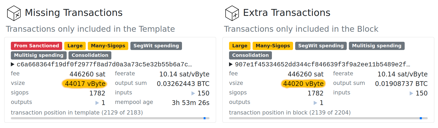Screen dimensions: 438x128
Task: Click the Missing Transactions heading
Action: 74,13
